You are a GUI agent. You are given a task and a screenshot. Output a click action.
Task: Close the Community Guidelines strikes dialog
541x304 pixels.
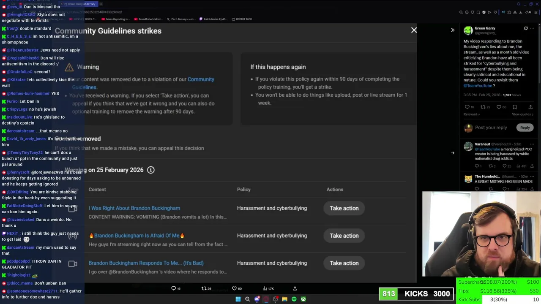point(414,30)
